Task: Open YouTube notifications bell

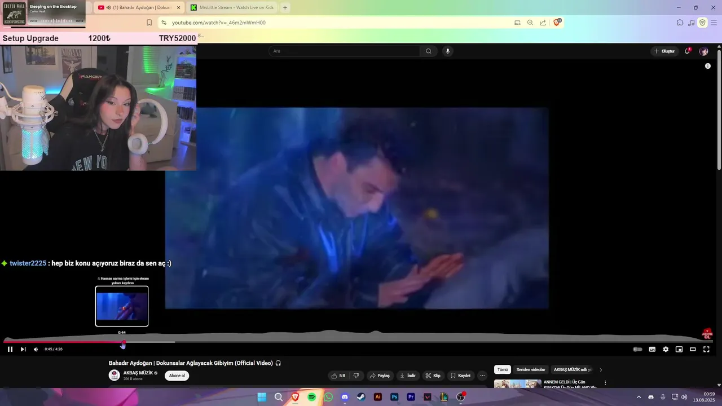Action: coord(687,51)
